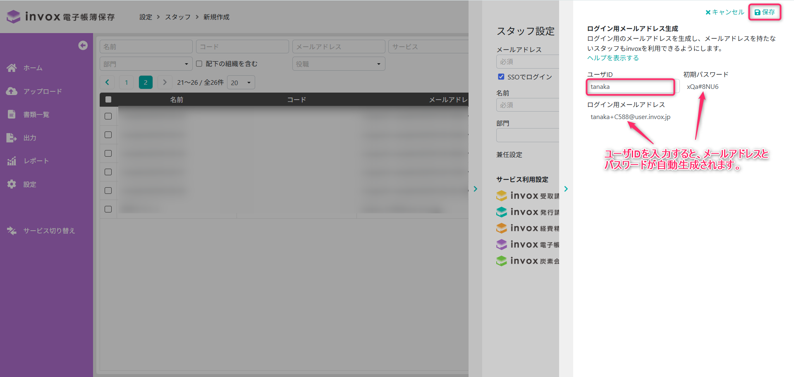Click the invox 経費精算 service icon

point(502,228)
